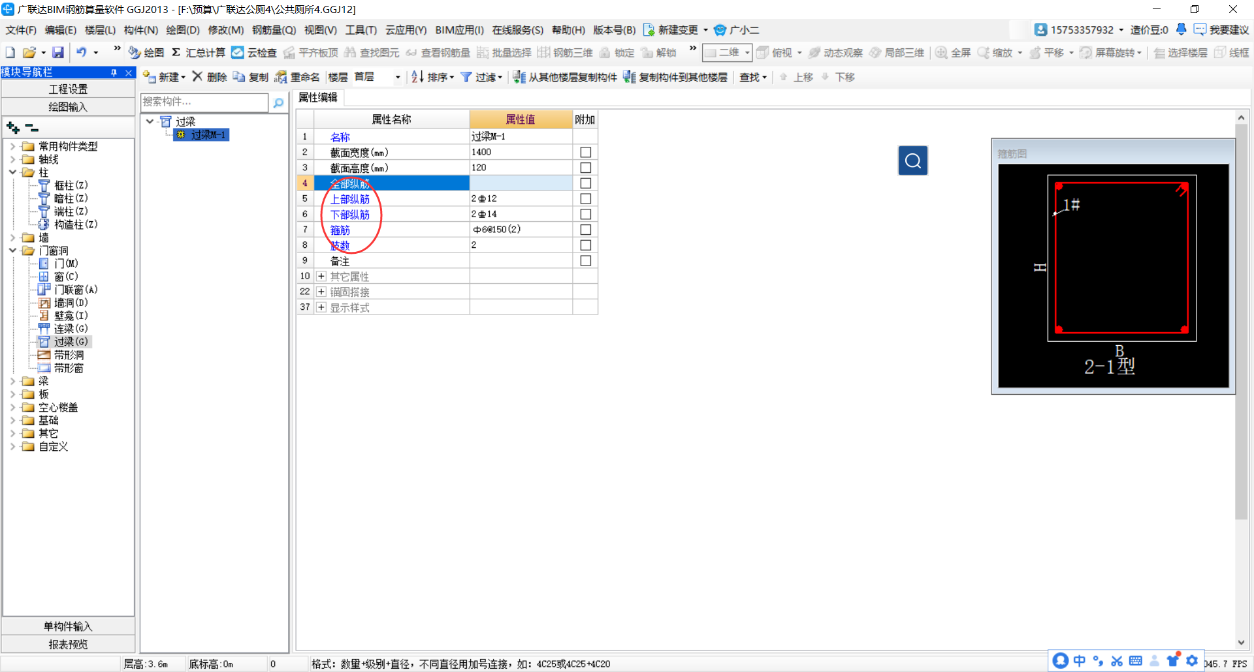Click 查看钢筋量 toolbar item
Screen dimensions: 1254x672
click(438, 53)
